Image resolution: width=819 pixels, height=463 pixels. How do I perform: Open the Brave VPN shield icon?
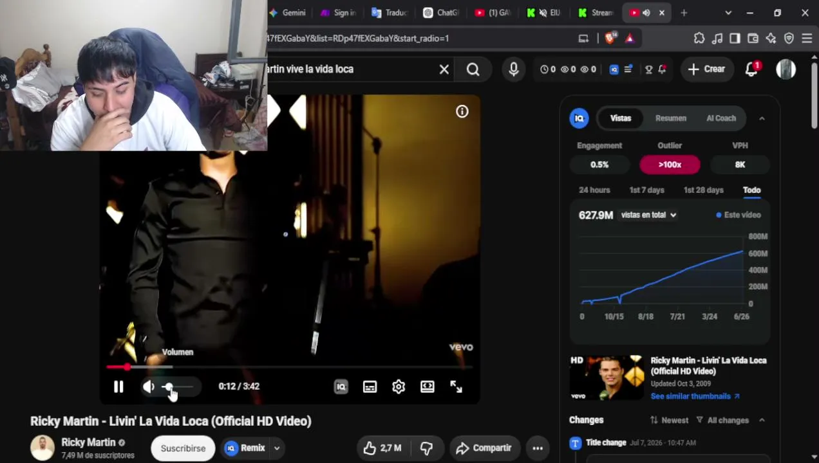[789, 39]
